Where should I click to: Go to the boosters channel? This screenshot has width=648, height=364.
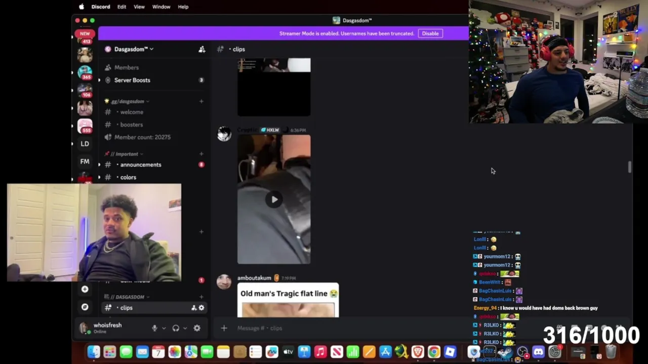pyautogui.click(x=154, y=124)
